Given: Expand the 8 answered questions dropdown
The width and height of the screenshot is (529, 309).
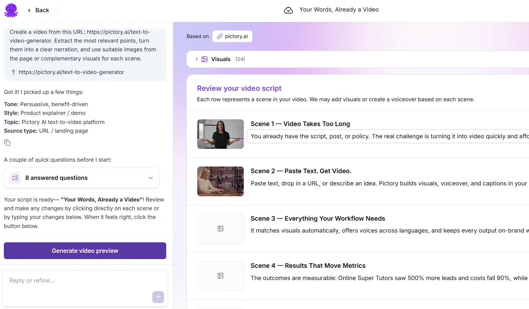Looking at the screenshot, I should 82,178.
